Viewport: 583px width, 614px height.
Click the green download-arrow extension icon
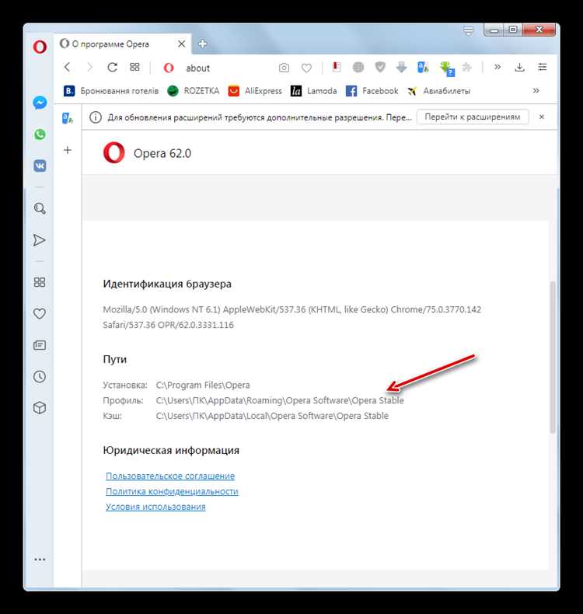446,68
